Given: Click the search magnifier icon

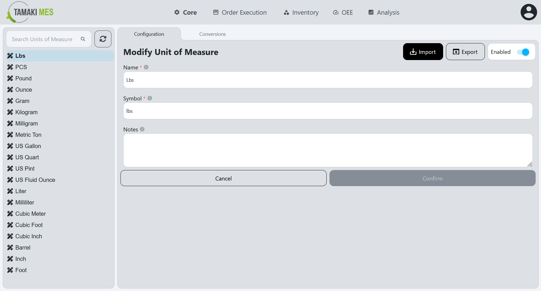Looking at the screenshot, I should coord(83,39).
